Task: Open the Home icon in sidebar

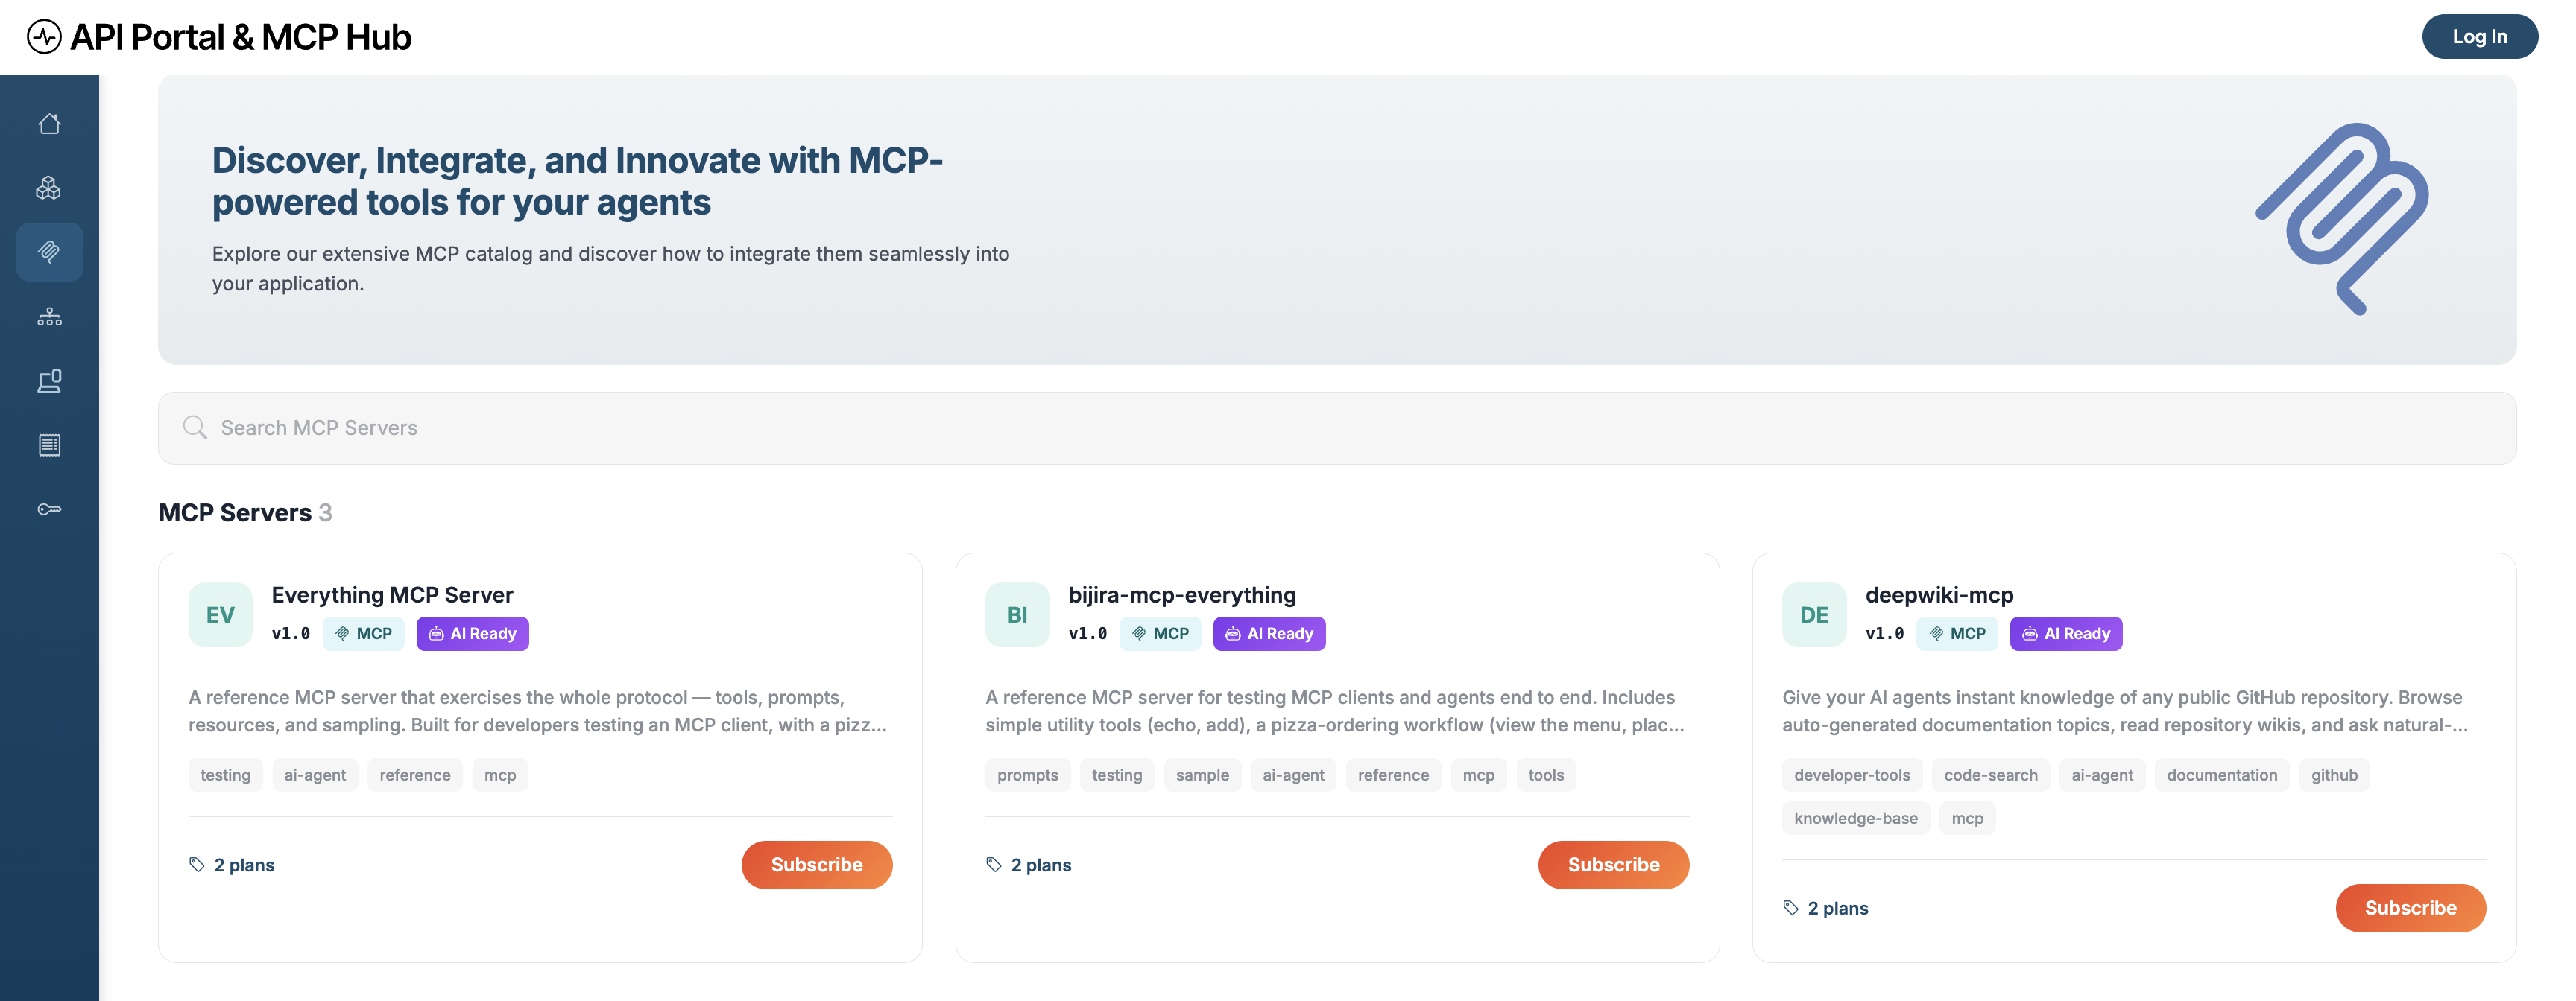Action: tap(49, 124)
